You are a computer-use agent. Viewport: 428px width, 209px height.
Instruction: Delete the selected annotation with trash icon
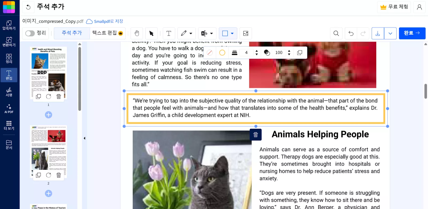click(x=255, y=135)
